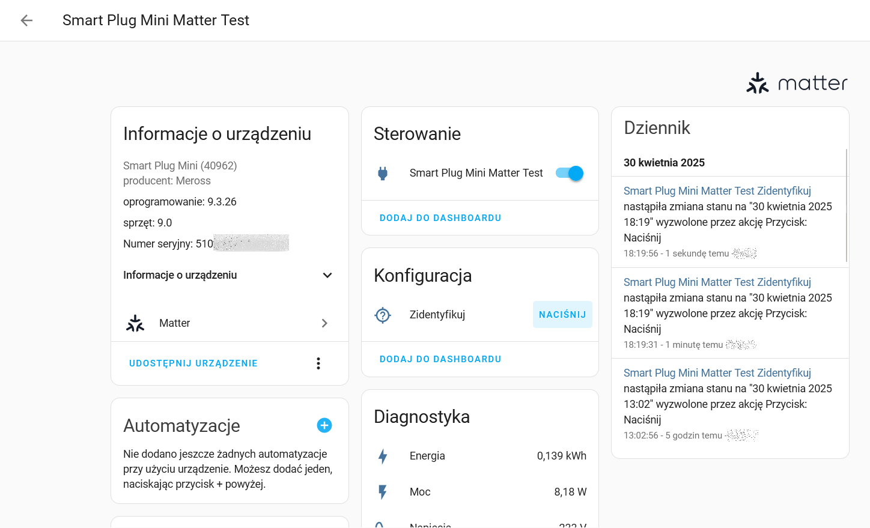
Task: Click DODAJ DO DASHBOARDU under Konfiguracja
Action: 440,359
